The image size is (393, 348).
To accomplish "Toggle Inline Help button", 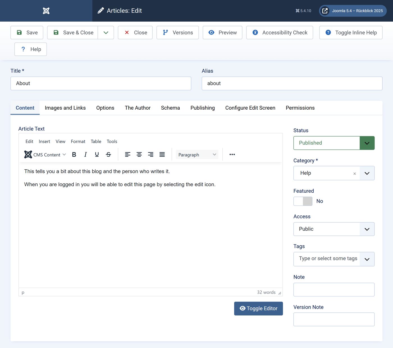I will [x=351, y=33].
